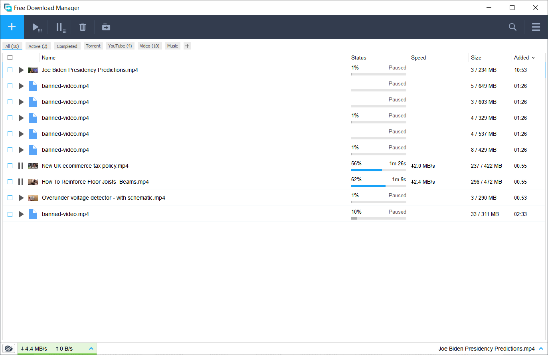Resume the Joe Biden Presidency Predictions.mp4 download
Screen dimensions: 548x355
coord(21,70)
